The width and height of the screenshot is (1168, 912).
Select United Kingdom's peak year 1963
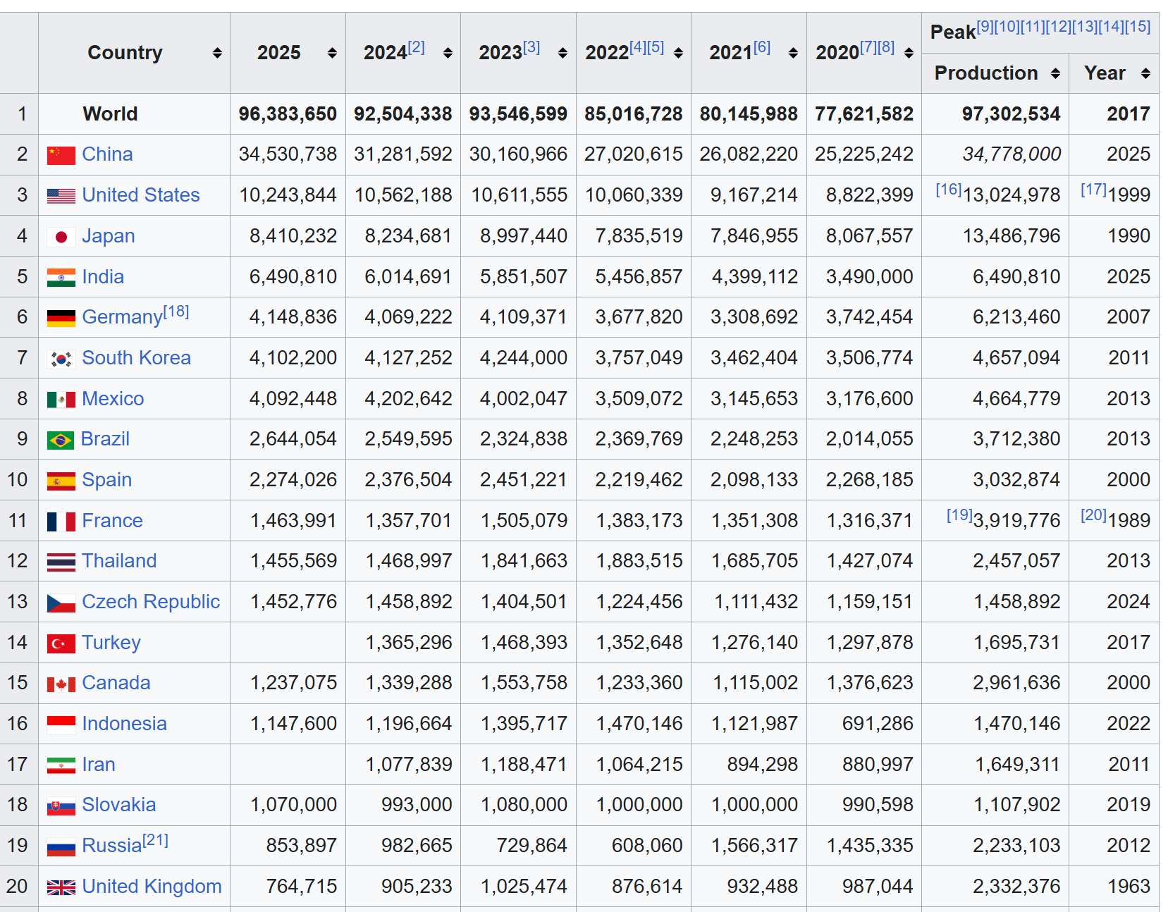[x=1129, y=887]
